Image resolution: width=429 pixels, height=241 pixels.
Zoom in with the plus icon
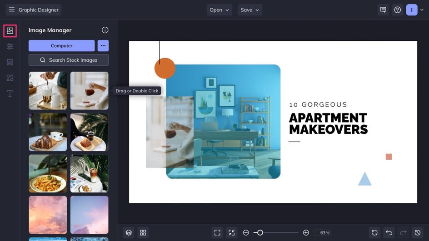(306, 232)
